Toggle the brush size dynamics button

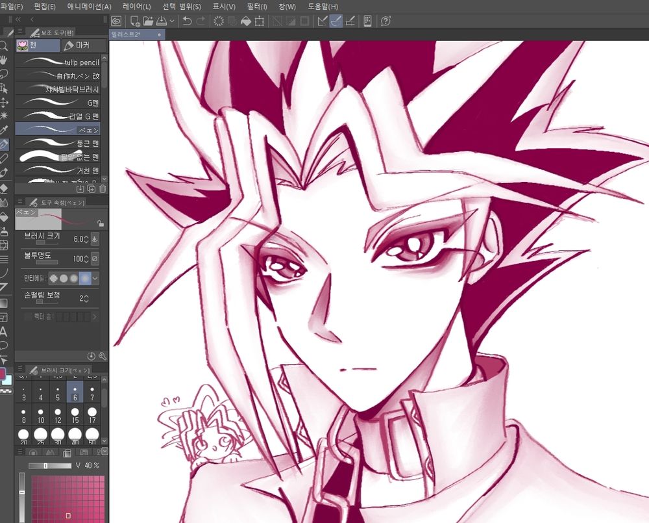[95, 238]
